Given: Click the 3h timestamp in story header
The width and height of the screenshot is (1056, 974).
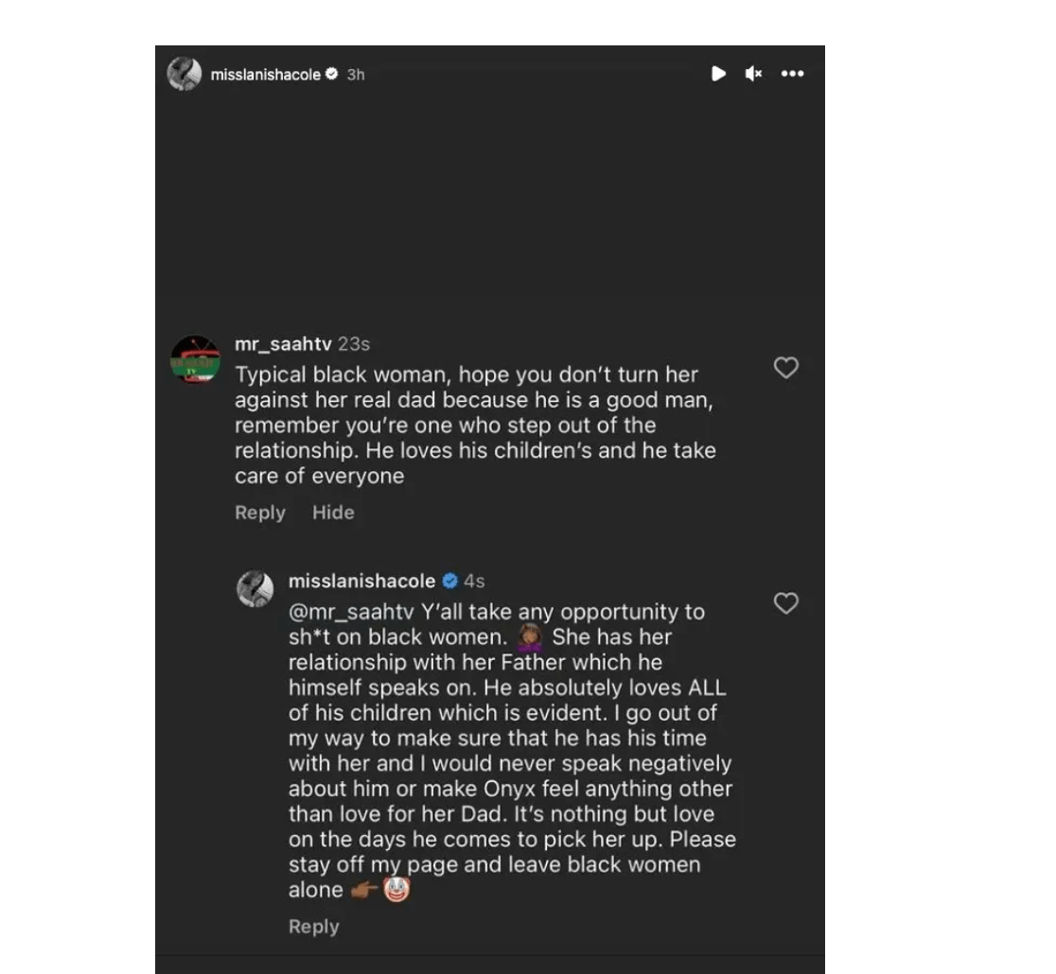Looking at the screenshot, I should point(356,75).
